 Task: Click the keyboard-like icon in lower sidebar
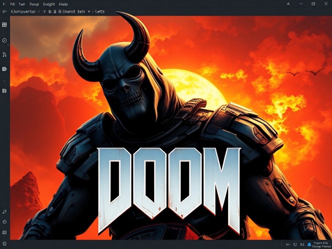coord(4,232)
